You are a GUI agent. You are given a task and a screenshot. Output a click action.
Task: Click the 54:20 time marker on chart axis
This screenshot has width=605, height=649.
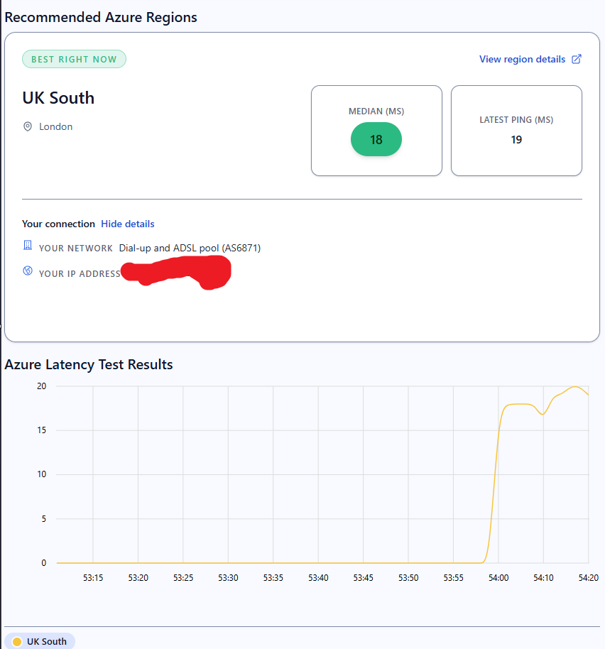pyautogui.click(x=588, y=578)
